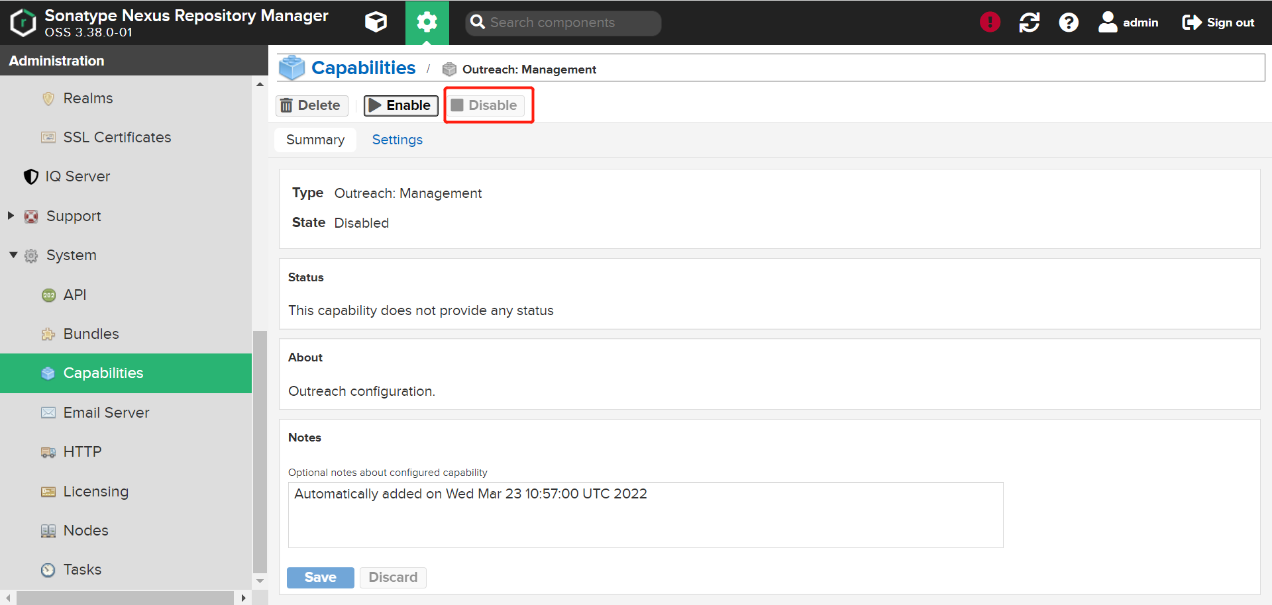
Task: Sign out of Nexus
Action: click(1218, 23)
